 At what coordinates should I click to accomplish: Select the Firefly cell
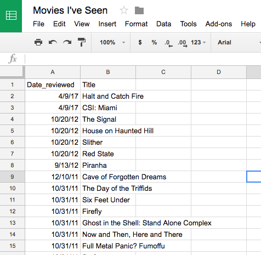click(x=108, y=211)
